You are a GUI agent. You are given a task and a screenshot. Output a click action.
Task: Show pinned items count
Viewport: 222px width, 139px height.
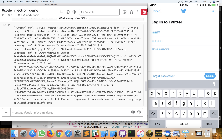pyautogui.click(x=17, y=15)
